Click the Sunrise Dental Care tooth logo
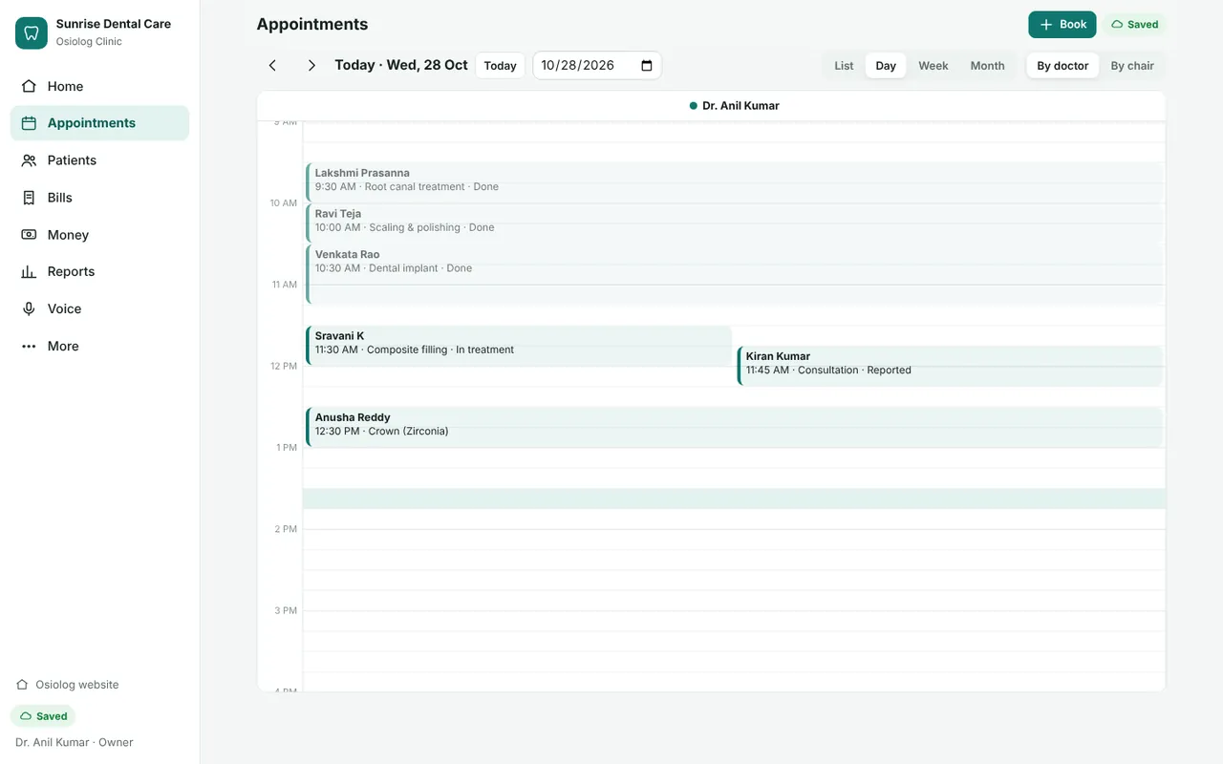The width and height of the screenshot is (1223, 764). pyautogui.click(x=32, y=32)
